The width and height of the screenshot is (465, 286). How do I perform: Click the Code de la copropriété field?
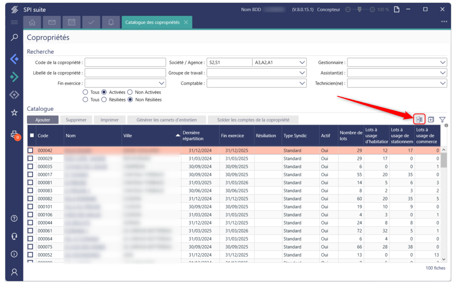tap(125, 63)
